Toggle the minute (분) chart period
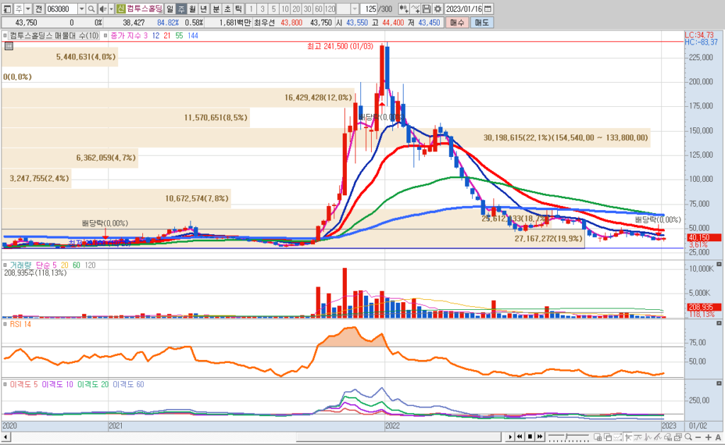The height and width of the screenshot is (445, 725). [216, 8]
